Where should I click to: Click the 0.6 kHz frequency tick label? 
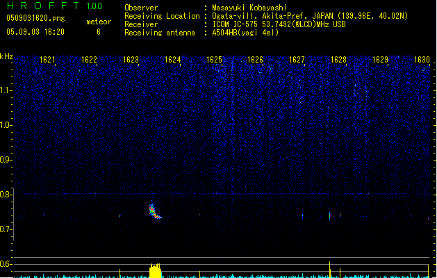(x=6, y=264)
